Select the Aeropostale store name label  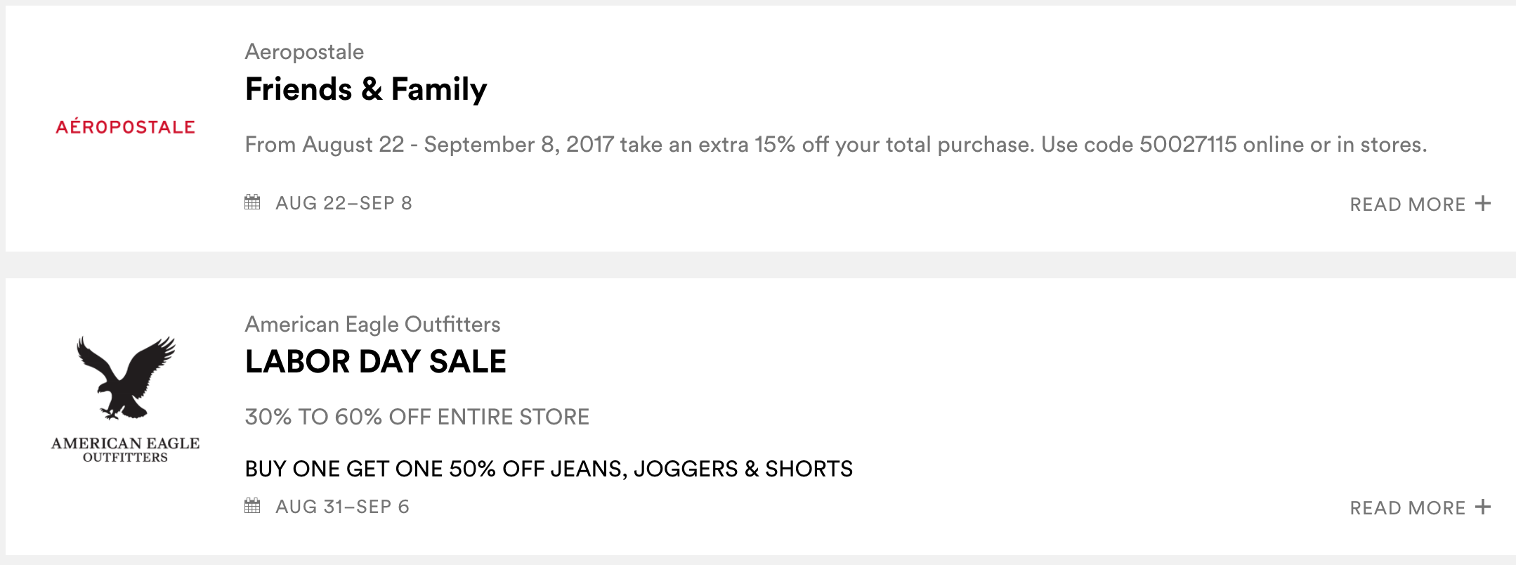(304, 51)
